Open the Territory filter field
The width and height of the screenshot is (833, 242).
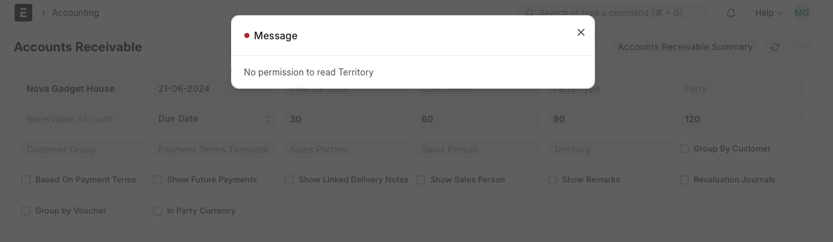pyautogui.click(x=609, y=150)
